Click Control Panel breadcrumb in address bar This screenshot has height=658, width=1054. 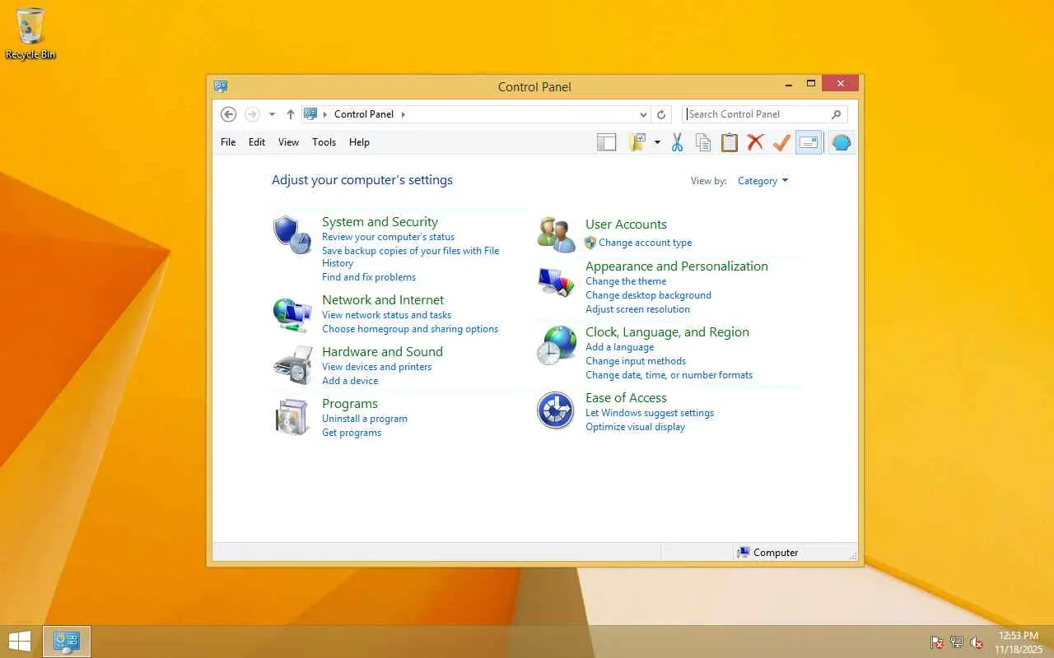(x=364, y=114)
